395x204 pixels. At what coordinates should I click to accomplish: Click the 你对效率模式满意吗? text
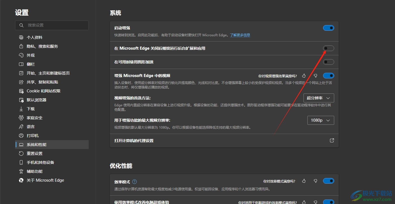pyautogui.click(x=279, y=181)
